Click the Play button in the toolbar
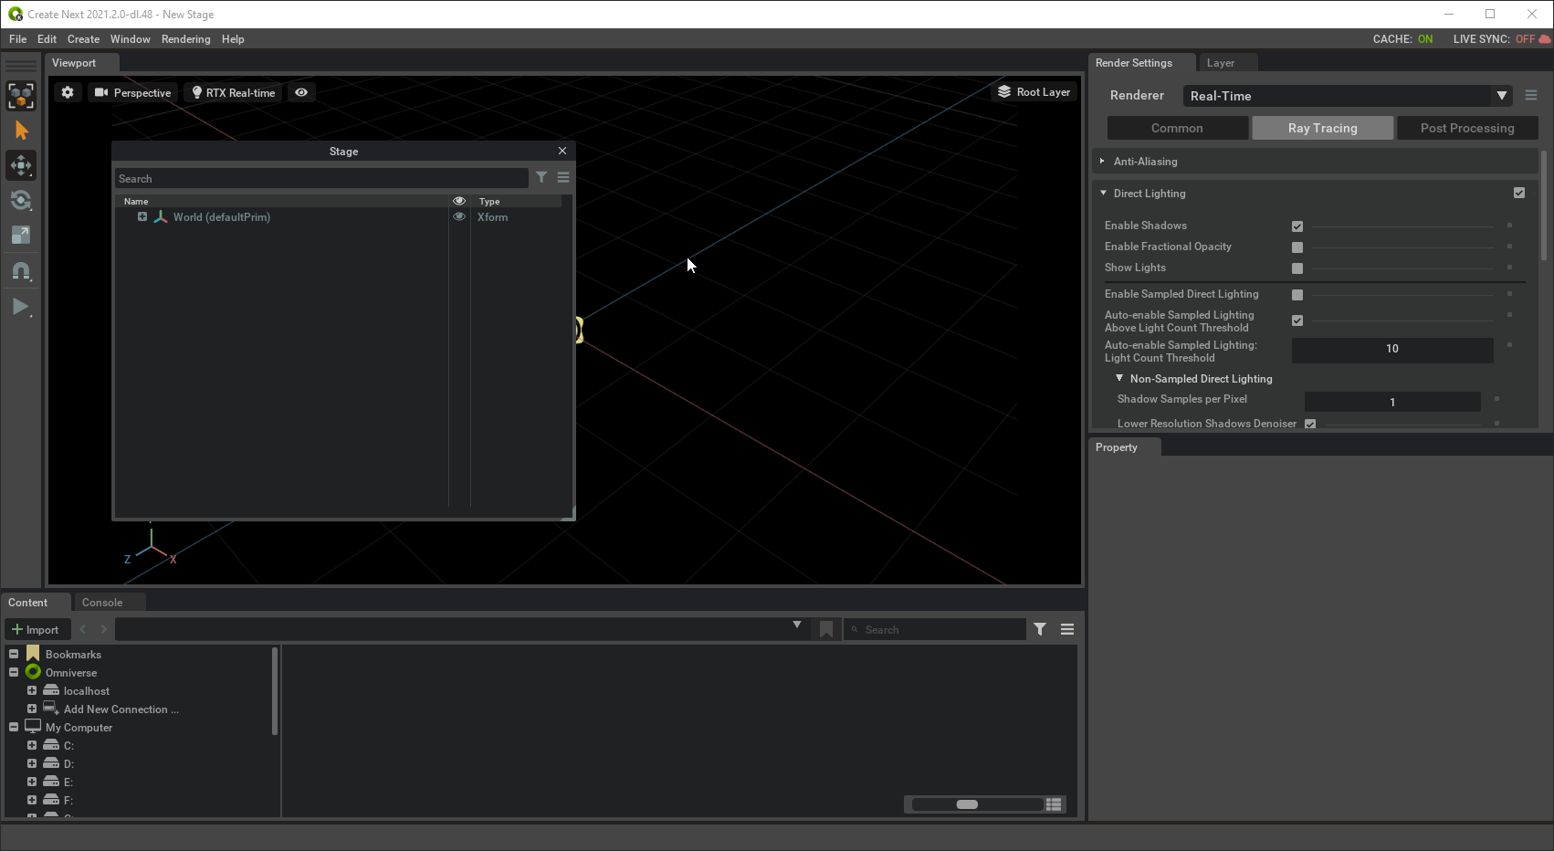 [x=20, y=307]
